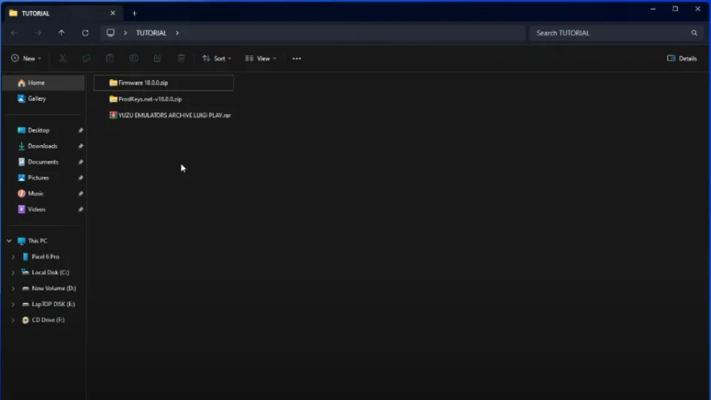Expand the CD Drive (F:) node
Viewport: 711px width, 400px height.
pyautogui.click(x=13, y=320)
